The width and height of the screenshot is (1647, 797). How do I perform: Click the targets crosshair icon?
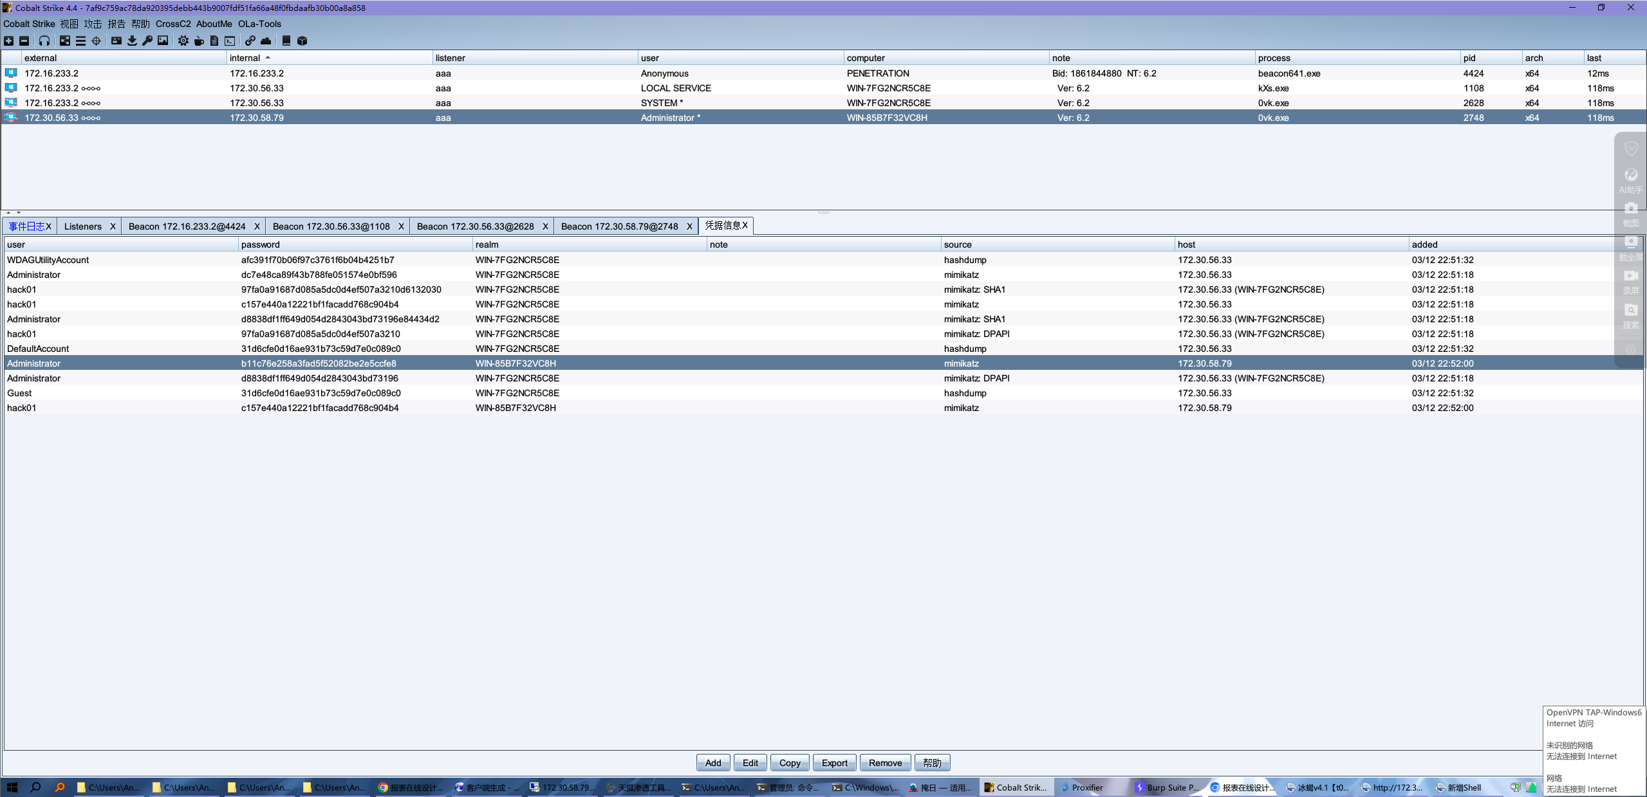pos(96,41)
